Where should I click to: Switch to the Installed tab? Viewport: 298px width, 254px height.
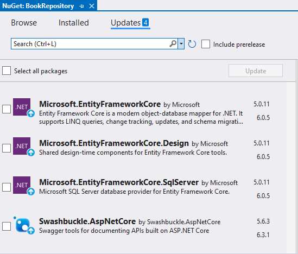point(73,23)
